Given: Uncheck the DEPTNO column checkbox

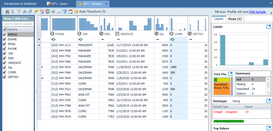Looking at the screenshot, I should [x=4, y=77].
